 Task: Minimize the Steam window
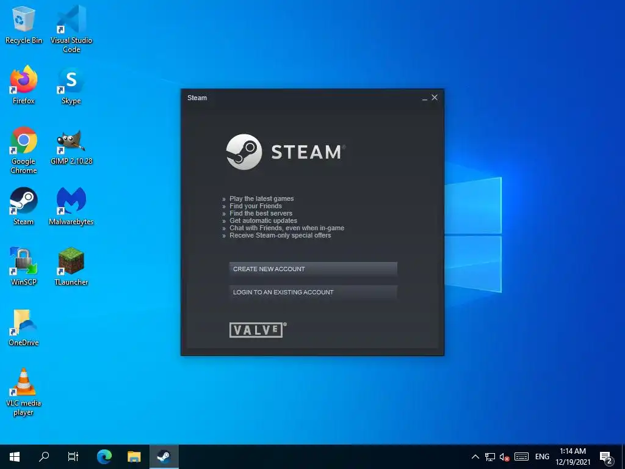425,98
